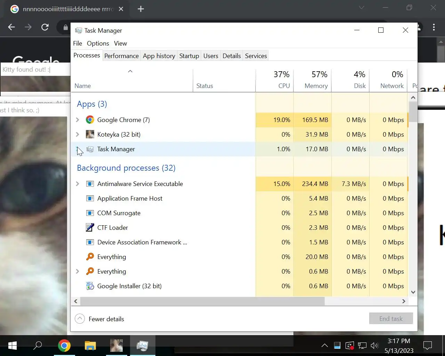Click the Koteyka cat icon on the taskbar
This screenshot has width=445, height=356.
(116, 346)
